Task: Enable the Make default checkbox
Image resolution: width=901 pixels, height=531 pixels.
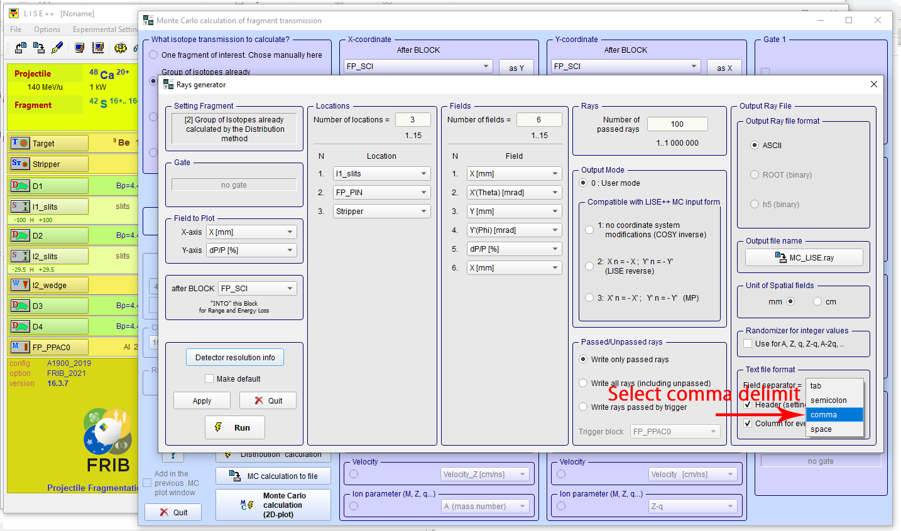Action: [x=209, y=379]
